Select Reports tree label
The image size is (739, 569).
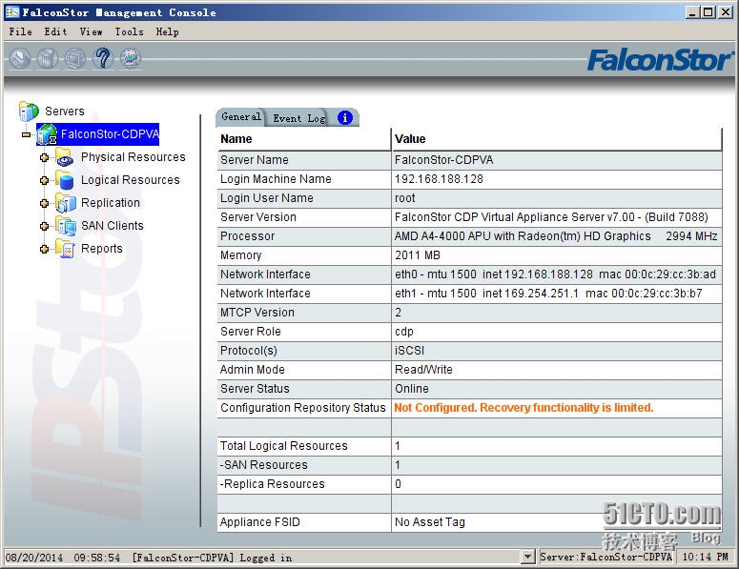[102, 248]
